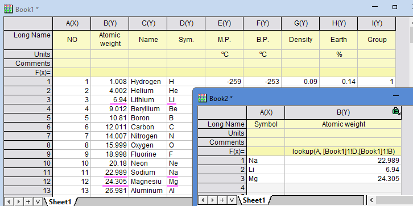
Task: Open sheet list dropdown in Book2
Action: (232, 200)
